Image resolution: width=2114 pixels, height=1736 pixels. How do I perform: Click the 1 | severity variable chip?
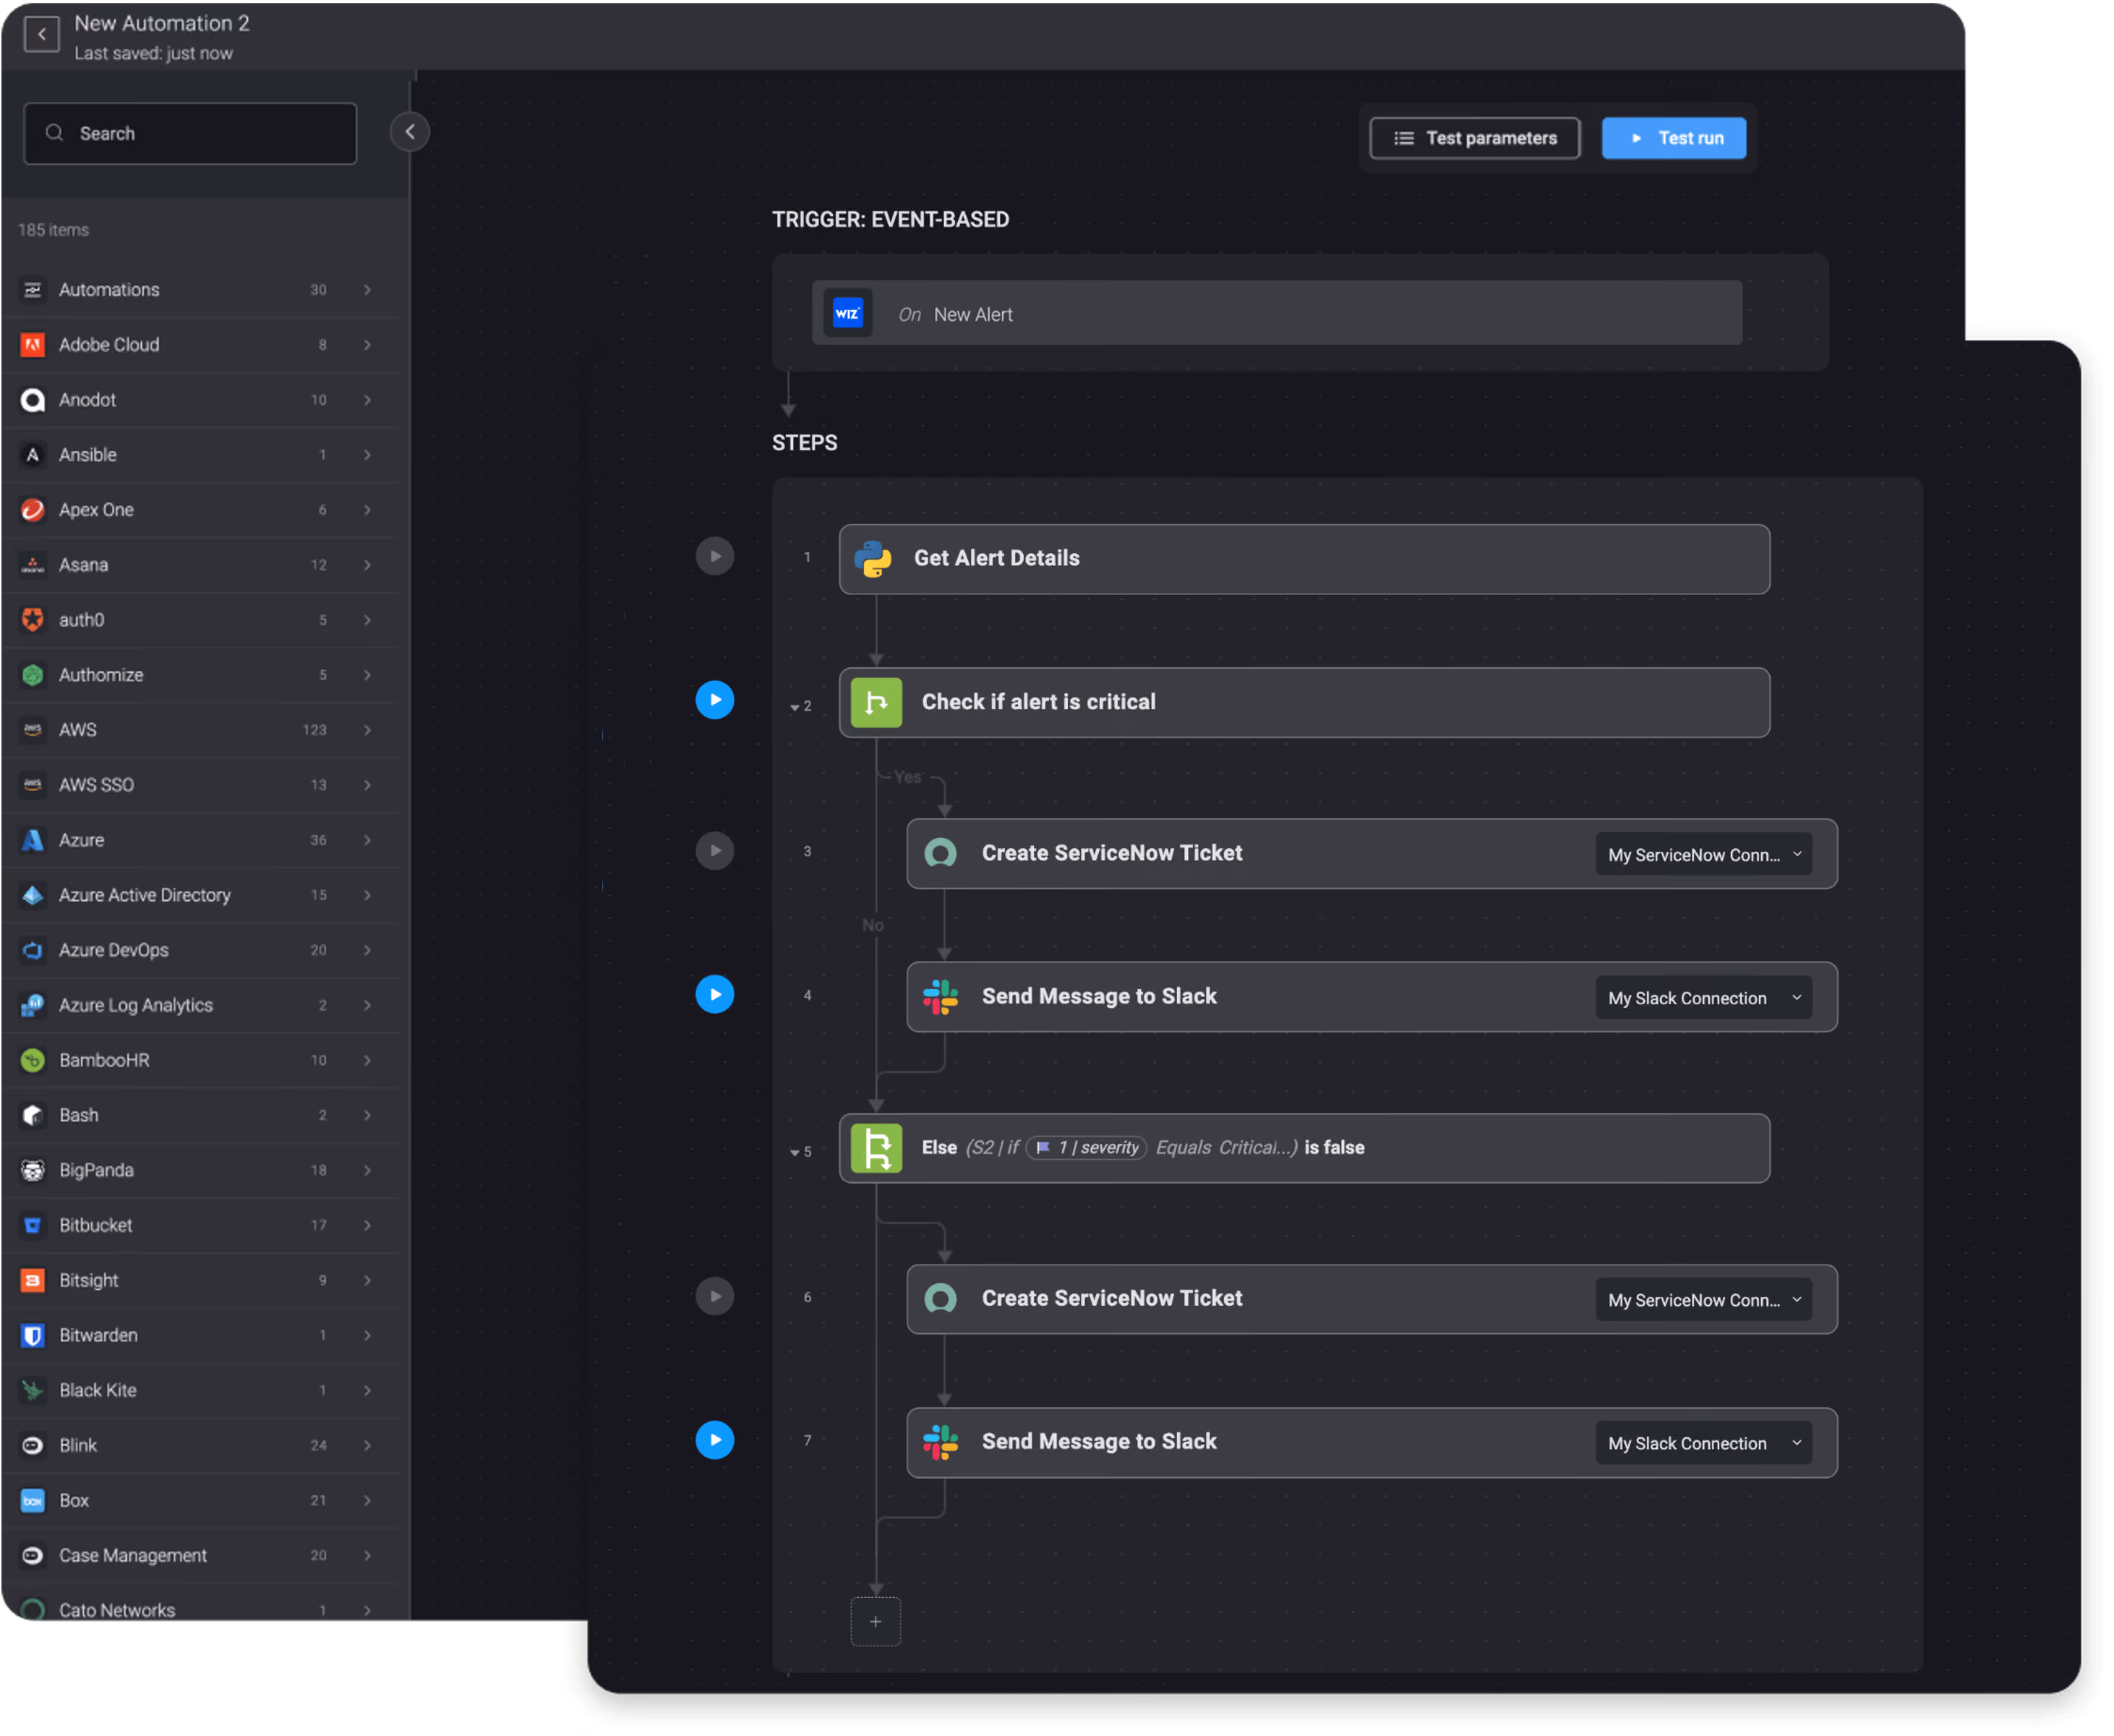click(x=1088, y=1149)
